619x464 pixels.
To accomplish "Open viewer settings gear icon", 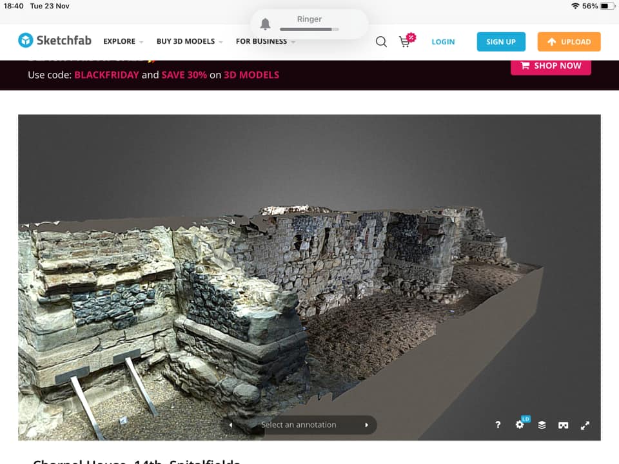I will [520, 425].
